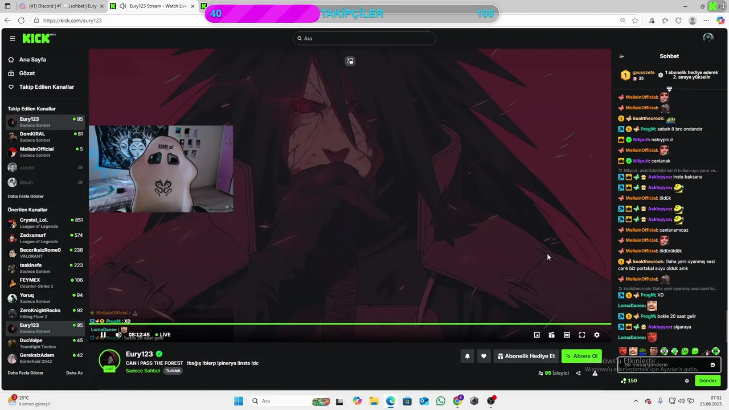The image size is (729, 410).
Task: Enter fullscreen mode for the stream
Action: coord(582,335)
